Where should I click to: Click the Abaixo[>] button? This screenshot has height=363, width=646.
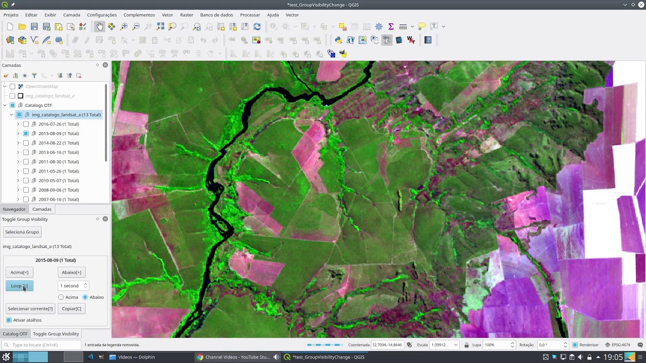pyautogui.click(x=72, y=272)
